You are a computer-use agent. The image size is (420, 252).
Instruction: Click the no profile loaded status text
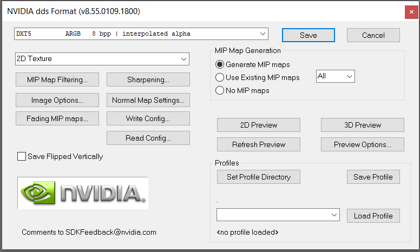tap(247, 232)
